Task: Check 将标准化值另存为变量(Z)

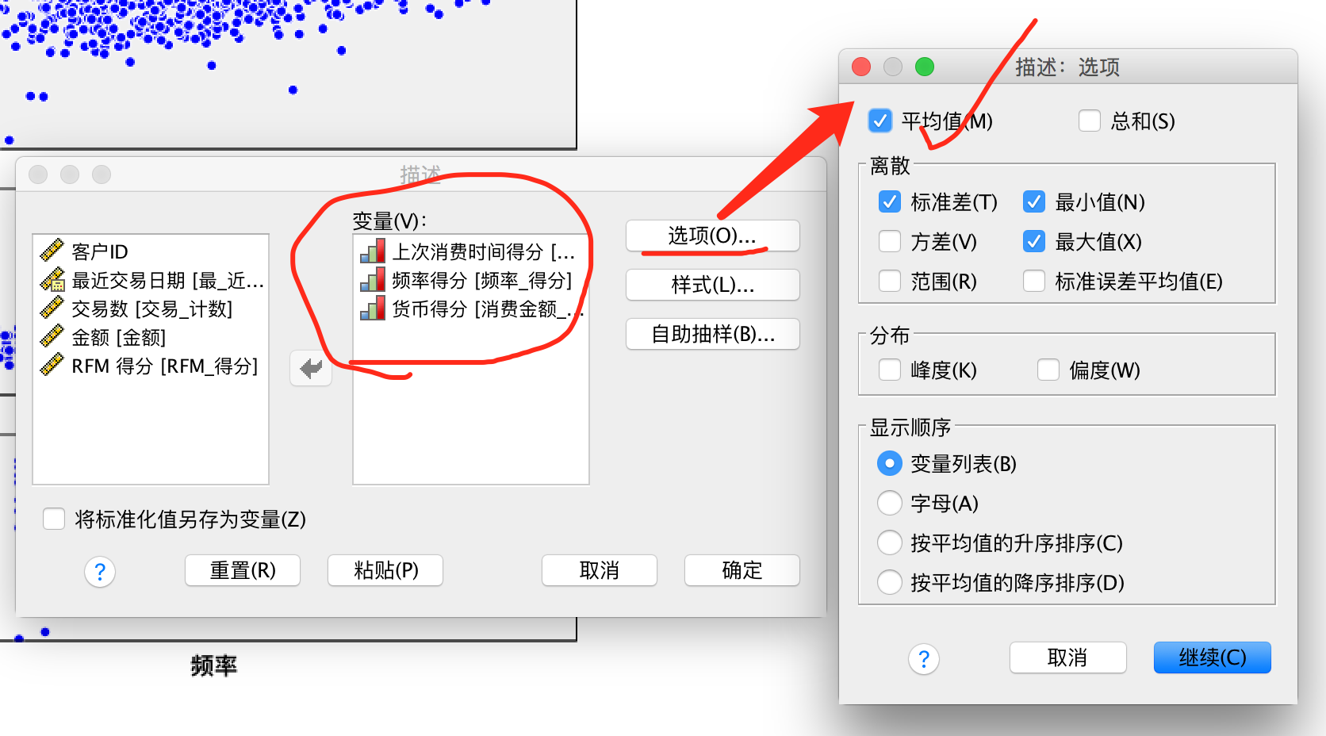Action: [54, 519]
